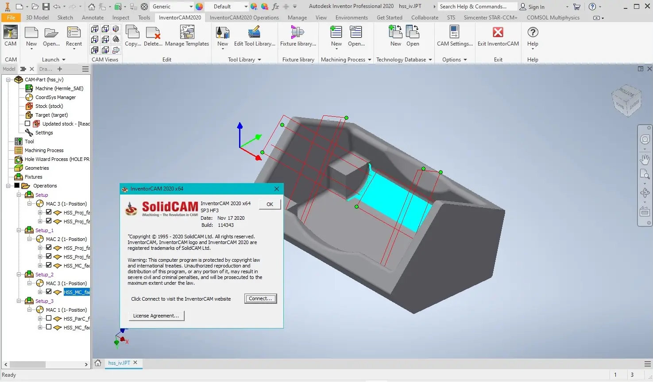Collapse the Setup_3 node
The width and height of the screenshot is (653, 382).
[19, 301]
